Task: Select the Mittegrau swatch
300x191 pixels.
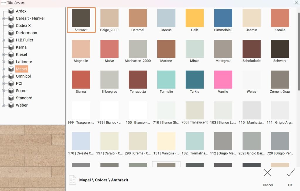Action: tap(223, 49)
